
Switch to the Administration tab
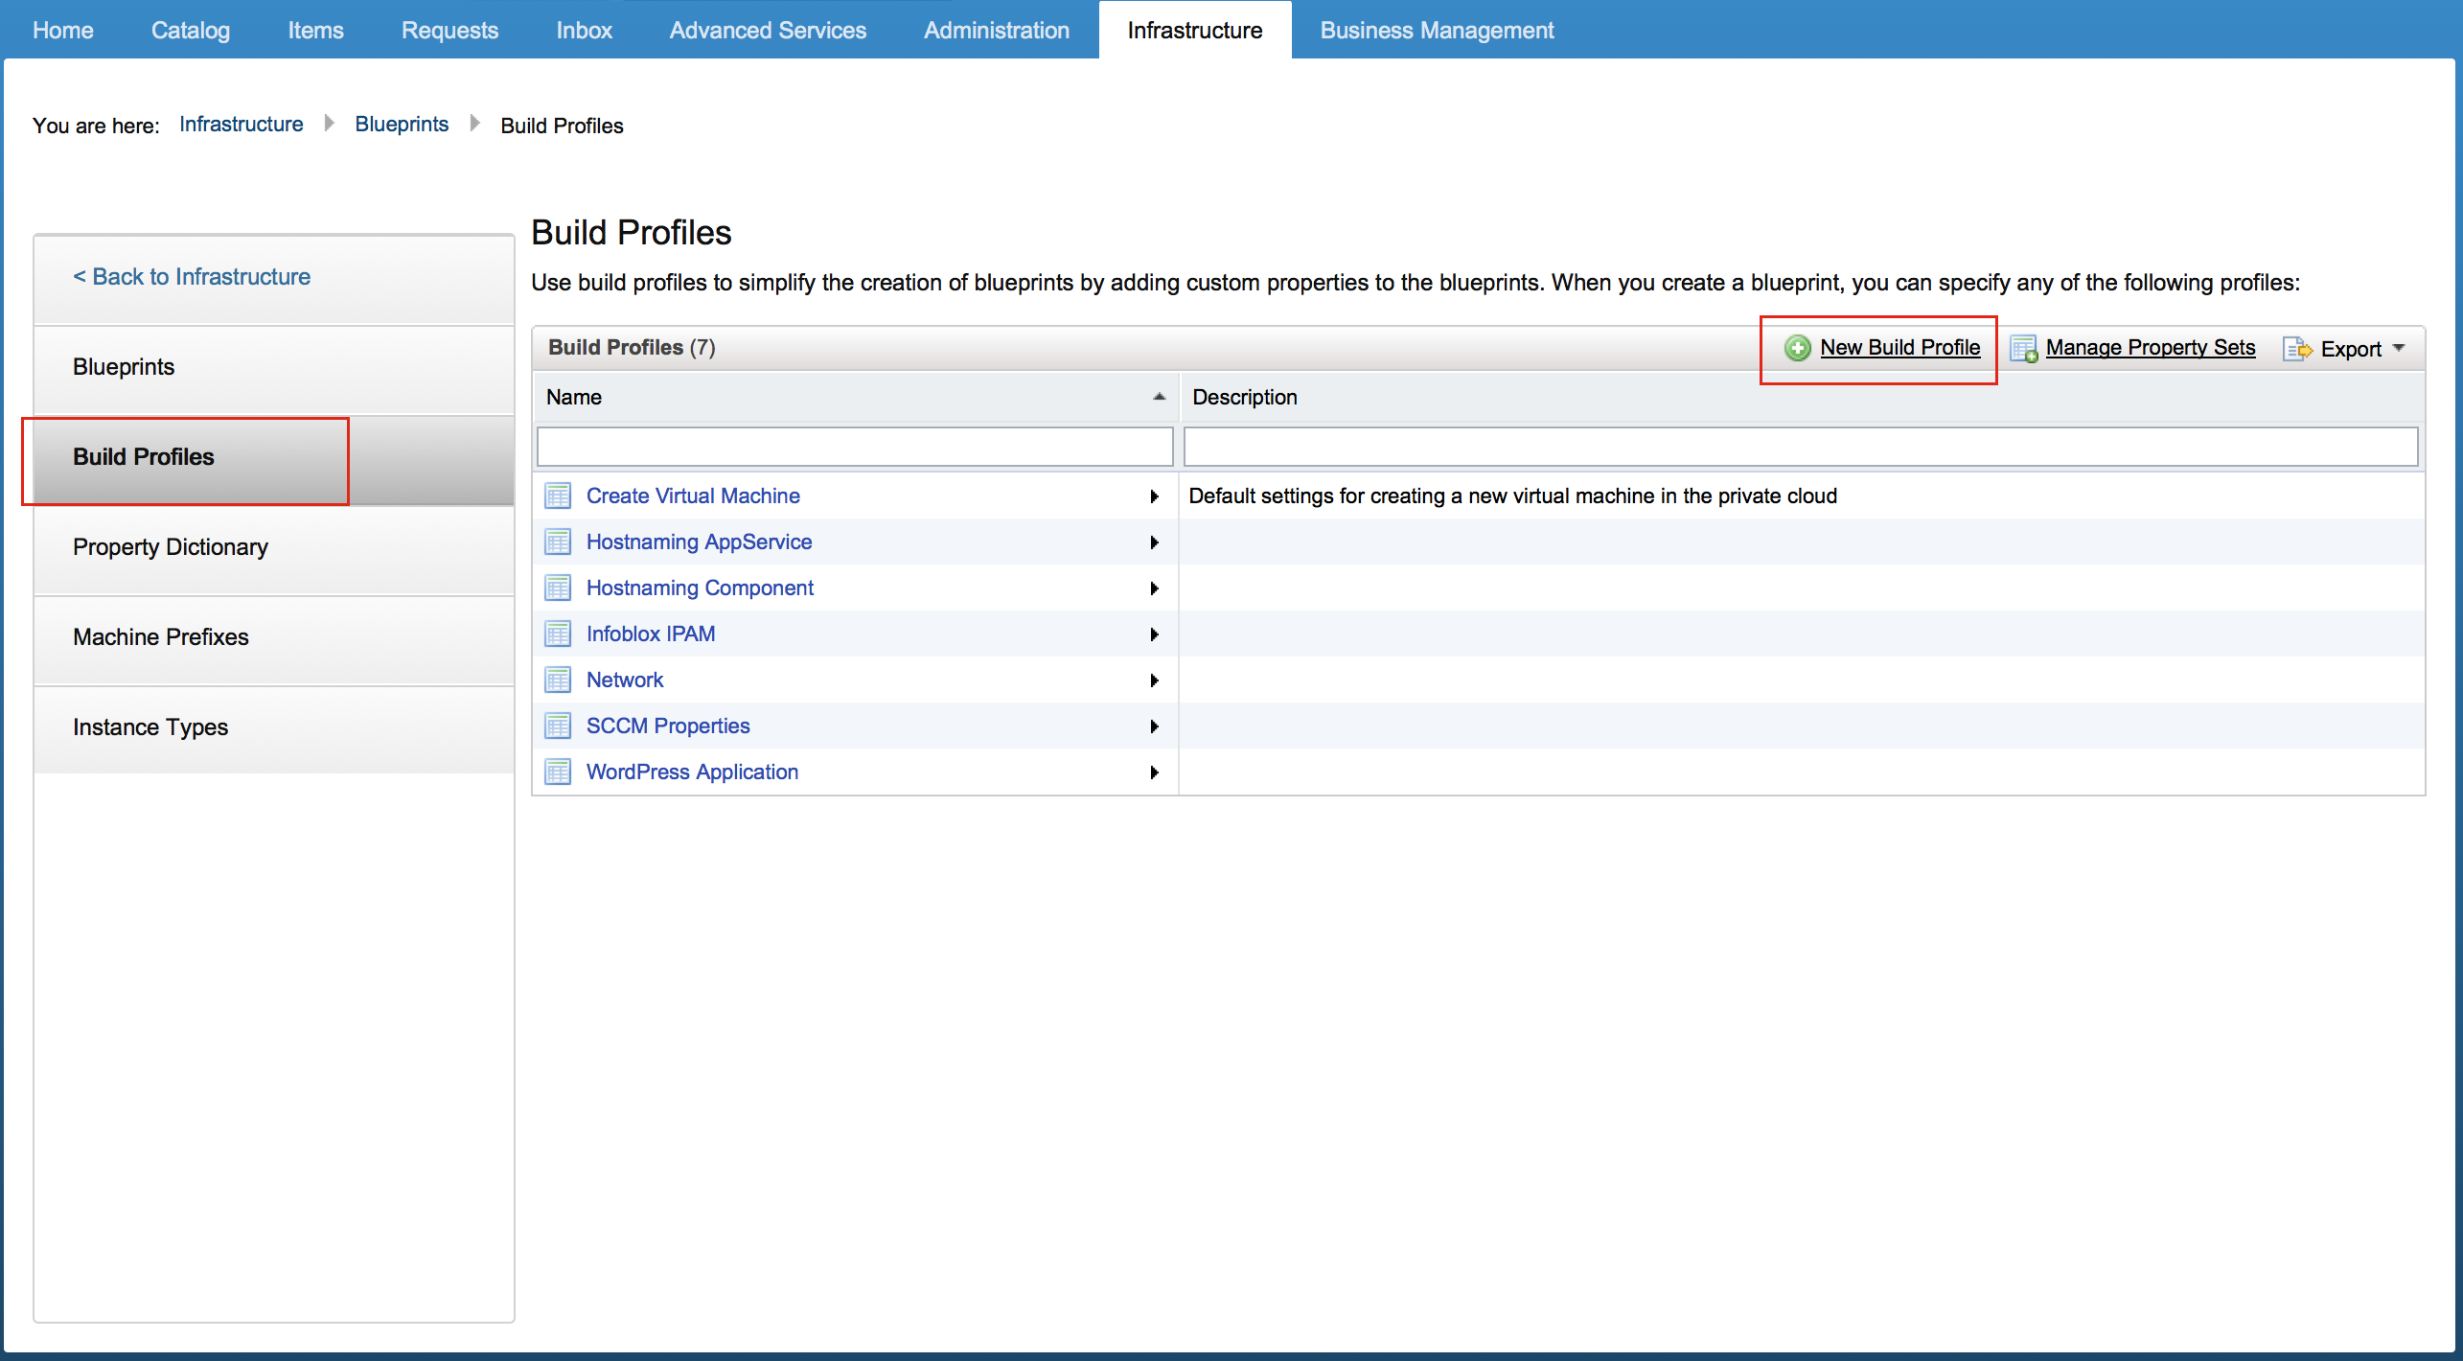pyautogui.click(x=996, y=30)
